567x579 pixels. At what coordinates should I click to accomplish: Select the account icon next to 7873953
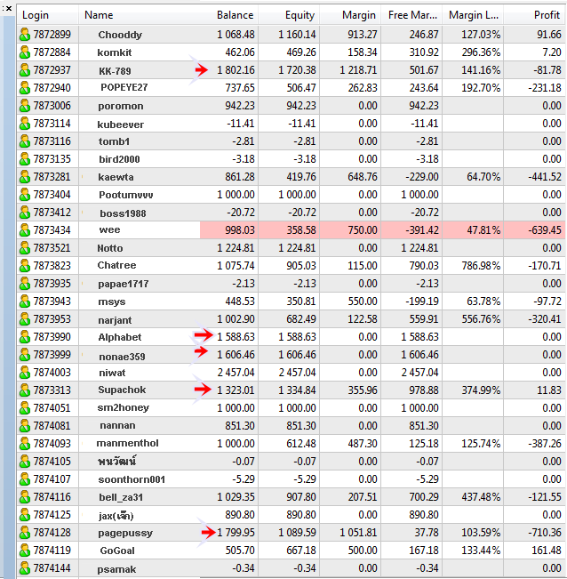(25, 319)
